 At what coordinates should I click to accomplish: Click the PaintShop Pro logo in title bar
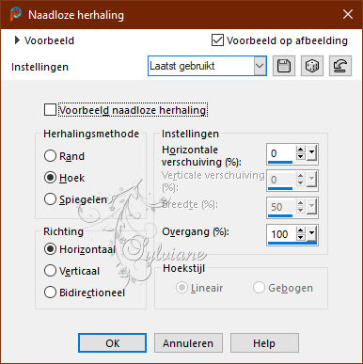point(15,14)
